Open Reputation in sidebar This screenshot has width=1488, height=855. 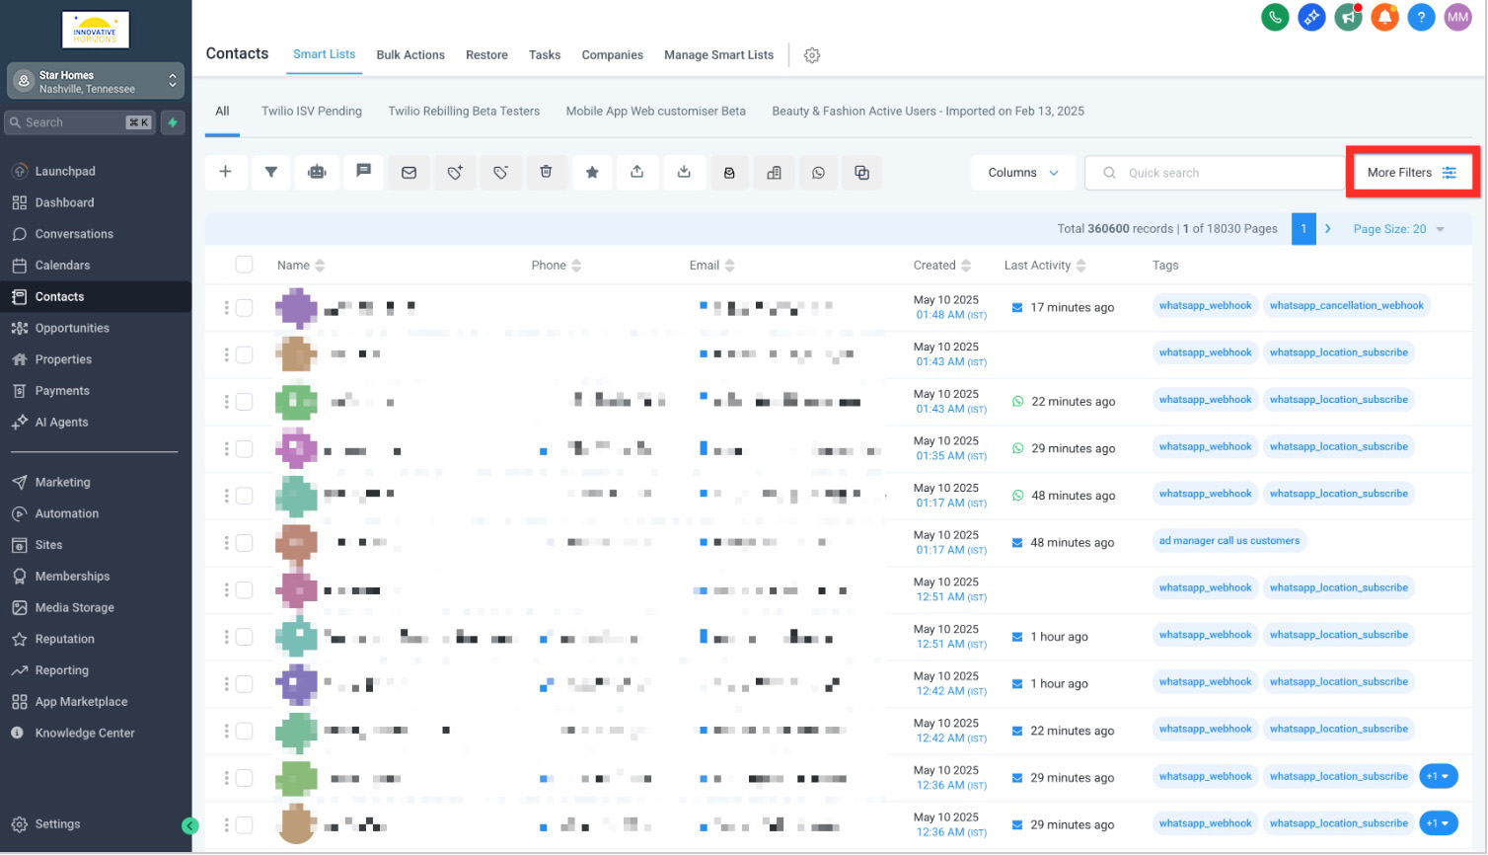point(65,639)
